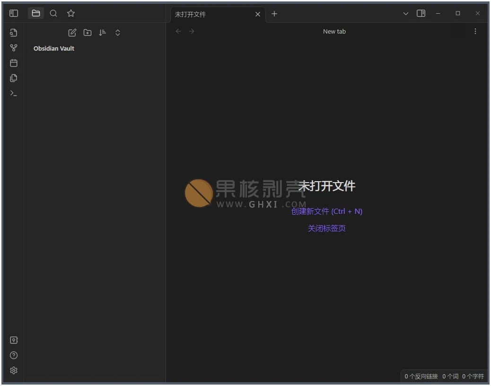Open the vault switcher icon
491x386 pixels.
pos(14,340)
